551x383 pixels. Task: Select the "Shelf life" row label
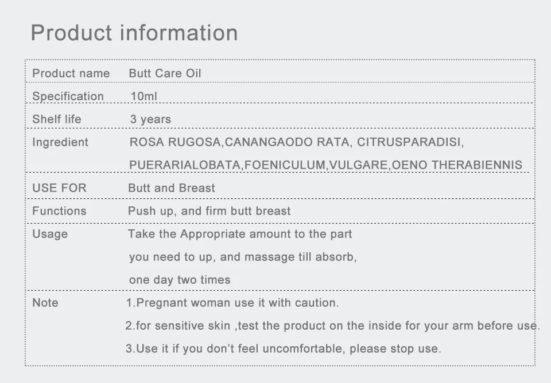[x=57, y=119]
